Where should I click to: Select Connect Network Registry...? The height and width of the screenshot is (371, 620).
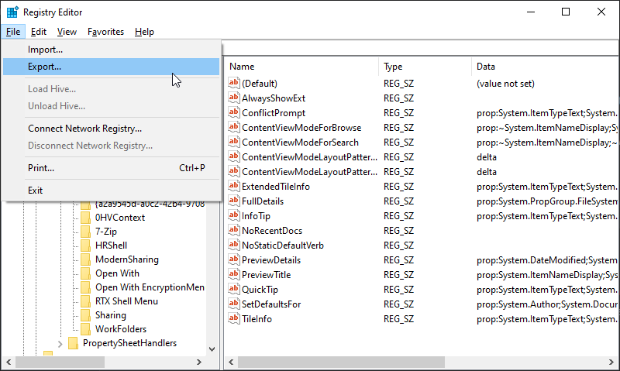(x=111, y=129)
